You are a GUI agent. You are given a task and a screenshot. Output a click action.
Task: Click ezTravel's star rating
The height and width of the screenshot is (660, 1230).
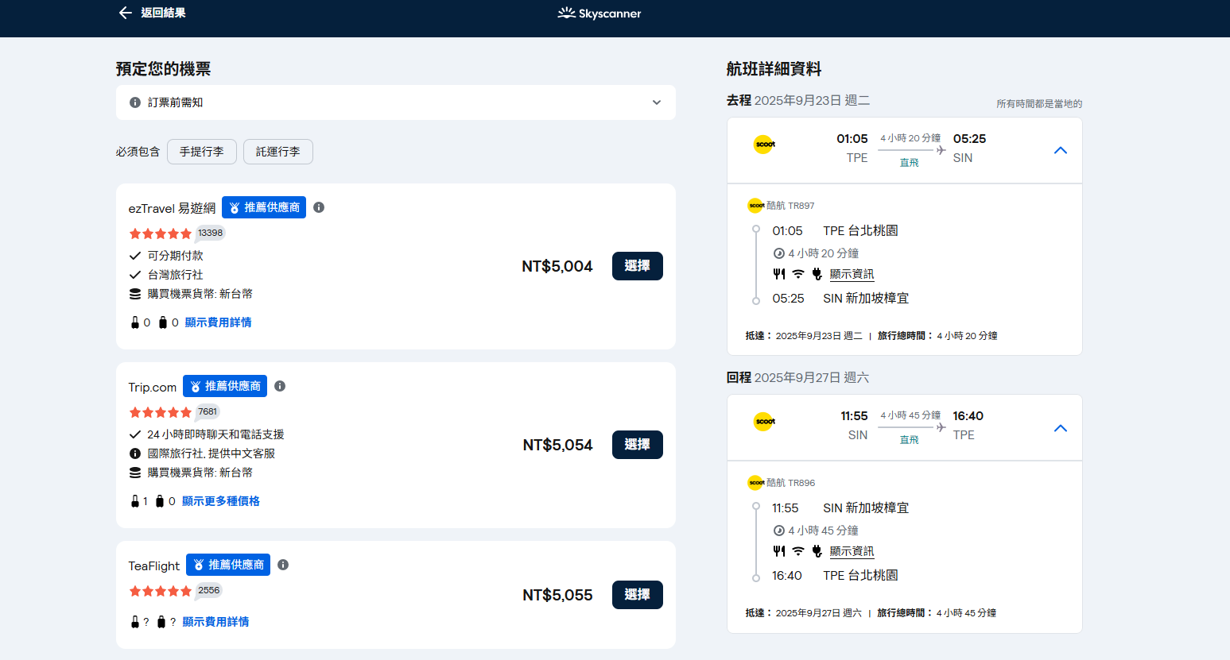(x=161, y=234)
